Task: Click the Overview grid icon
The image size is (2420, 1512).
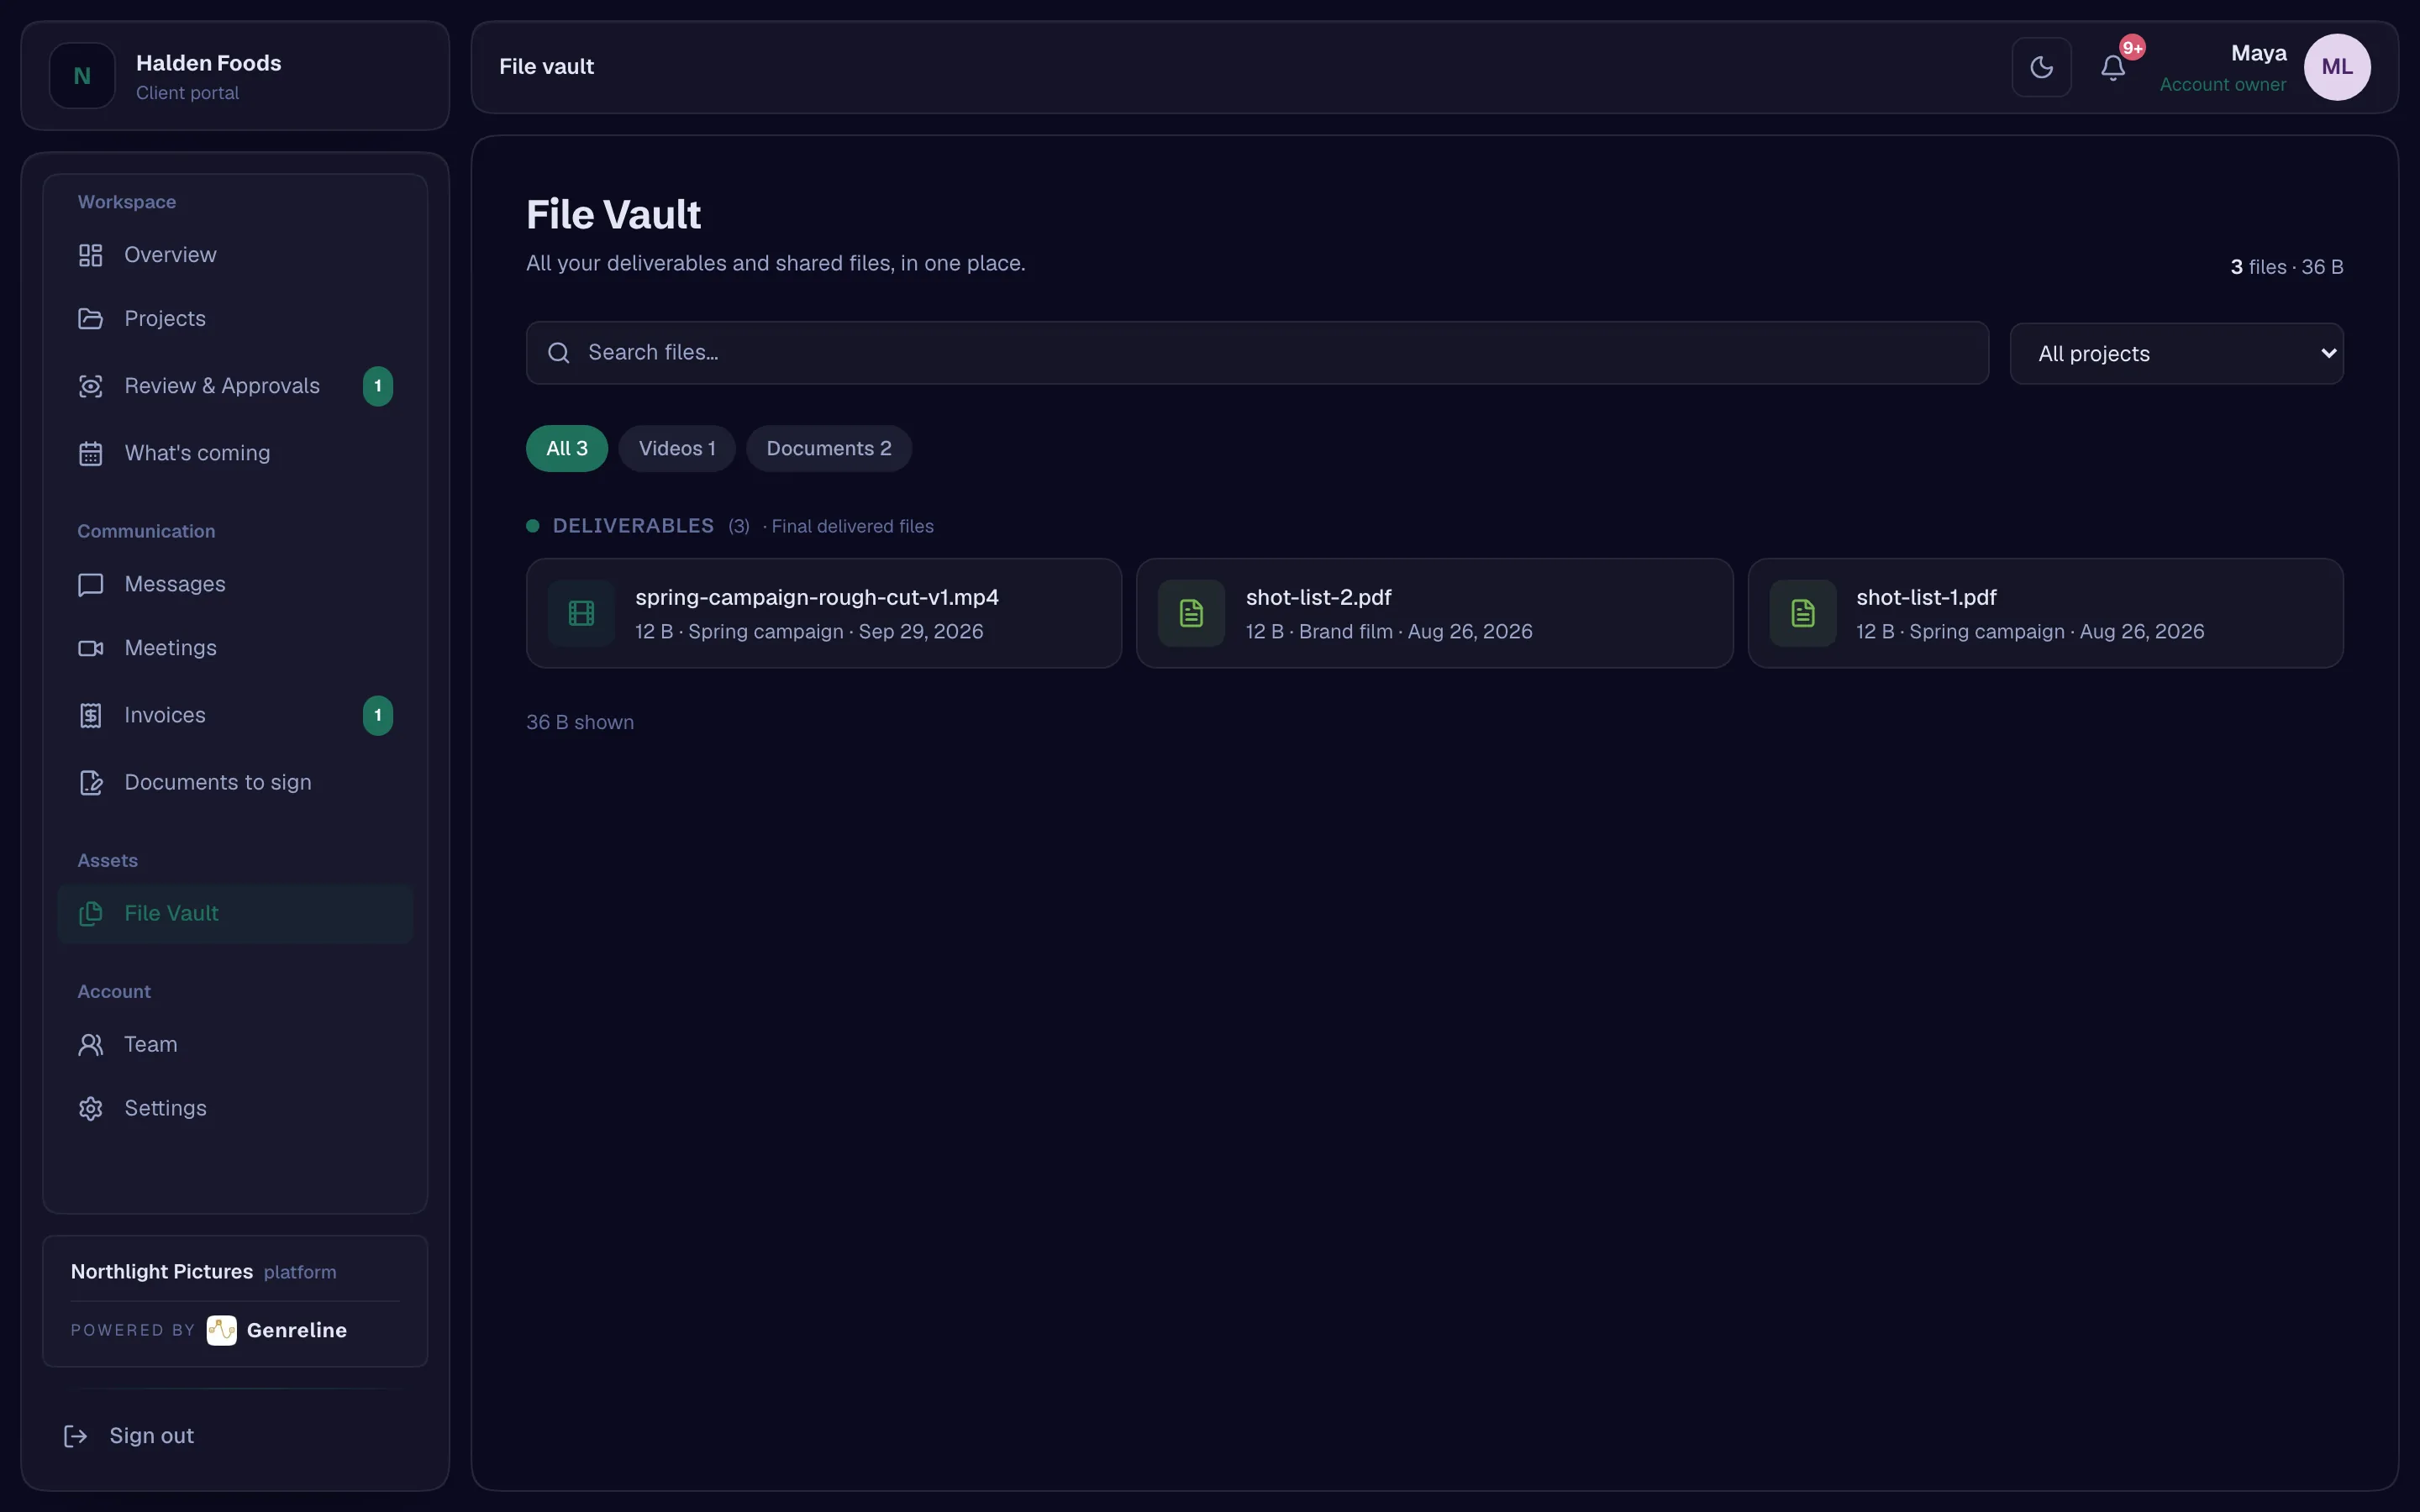Action: click(x=91, y=255)
